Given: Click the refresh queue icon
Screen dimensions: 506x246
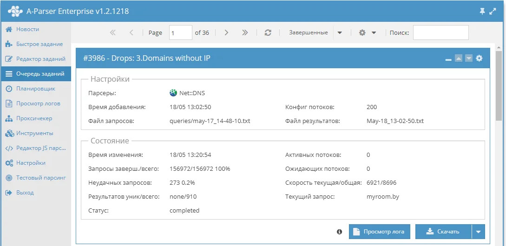Looking at the screenshot, I should [268, 32].
